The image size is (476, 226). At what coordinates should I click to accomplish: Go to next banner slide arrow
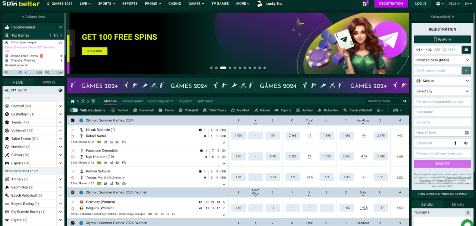(x=405, y=43)
